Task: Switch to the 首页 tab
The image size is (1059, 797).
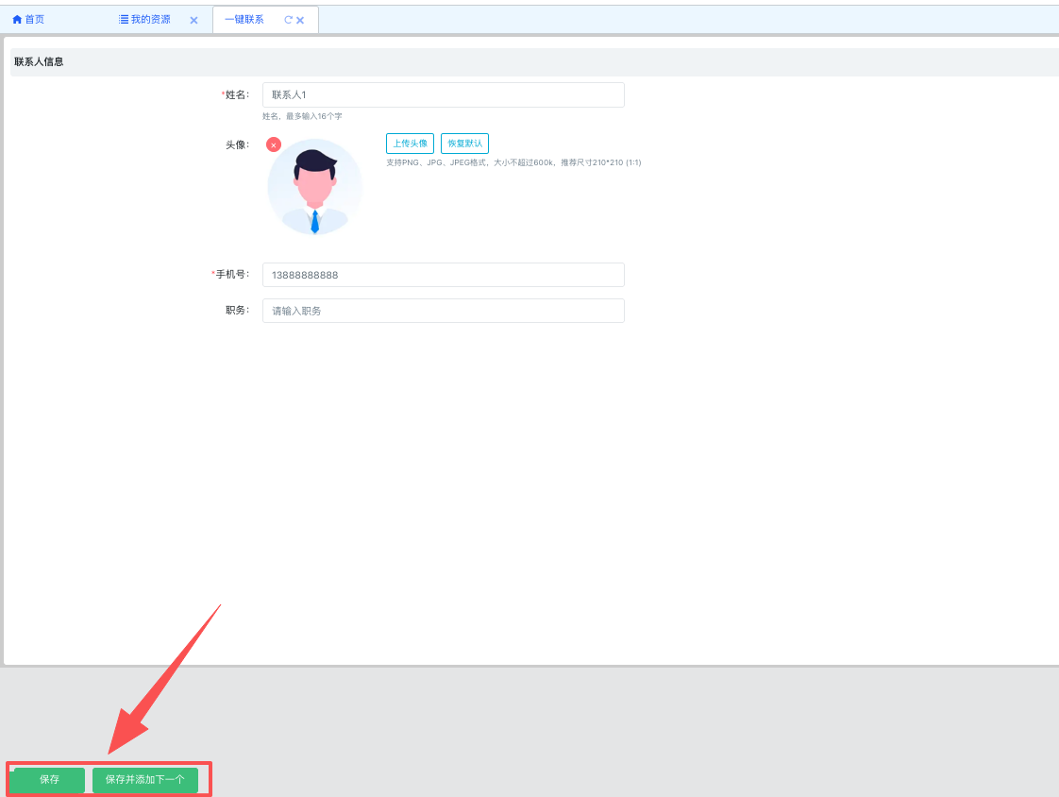Action: click(34, 20)
